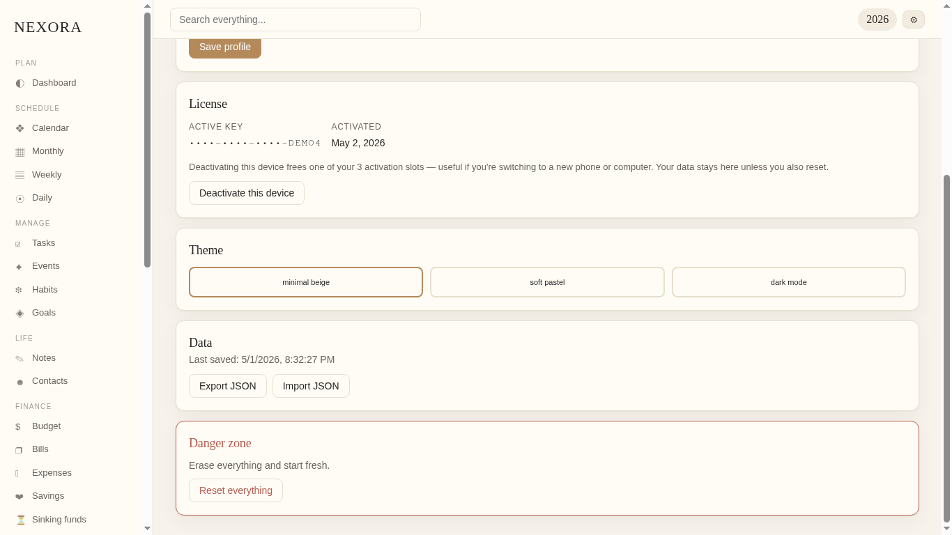This screenshot has height=535, width=952.
Task: Click the Events star icon
Action: (19, 267)
